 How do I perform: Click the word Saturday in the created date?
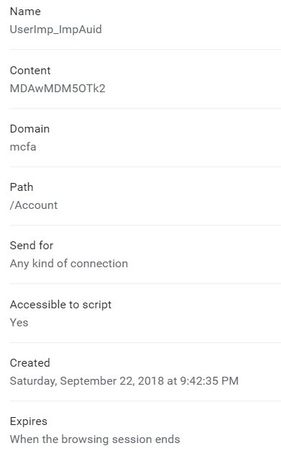pyautogui.click(x=33, y=381)
